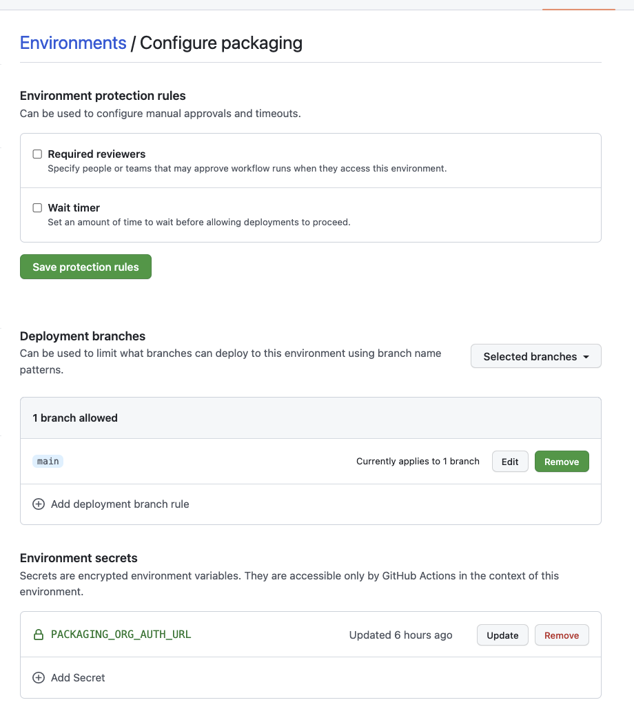
Task: Remove the PACKAGING_ORG_AUTH_URL secret
Action: click(x=562, y=635)
